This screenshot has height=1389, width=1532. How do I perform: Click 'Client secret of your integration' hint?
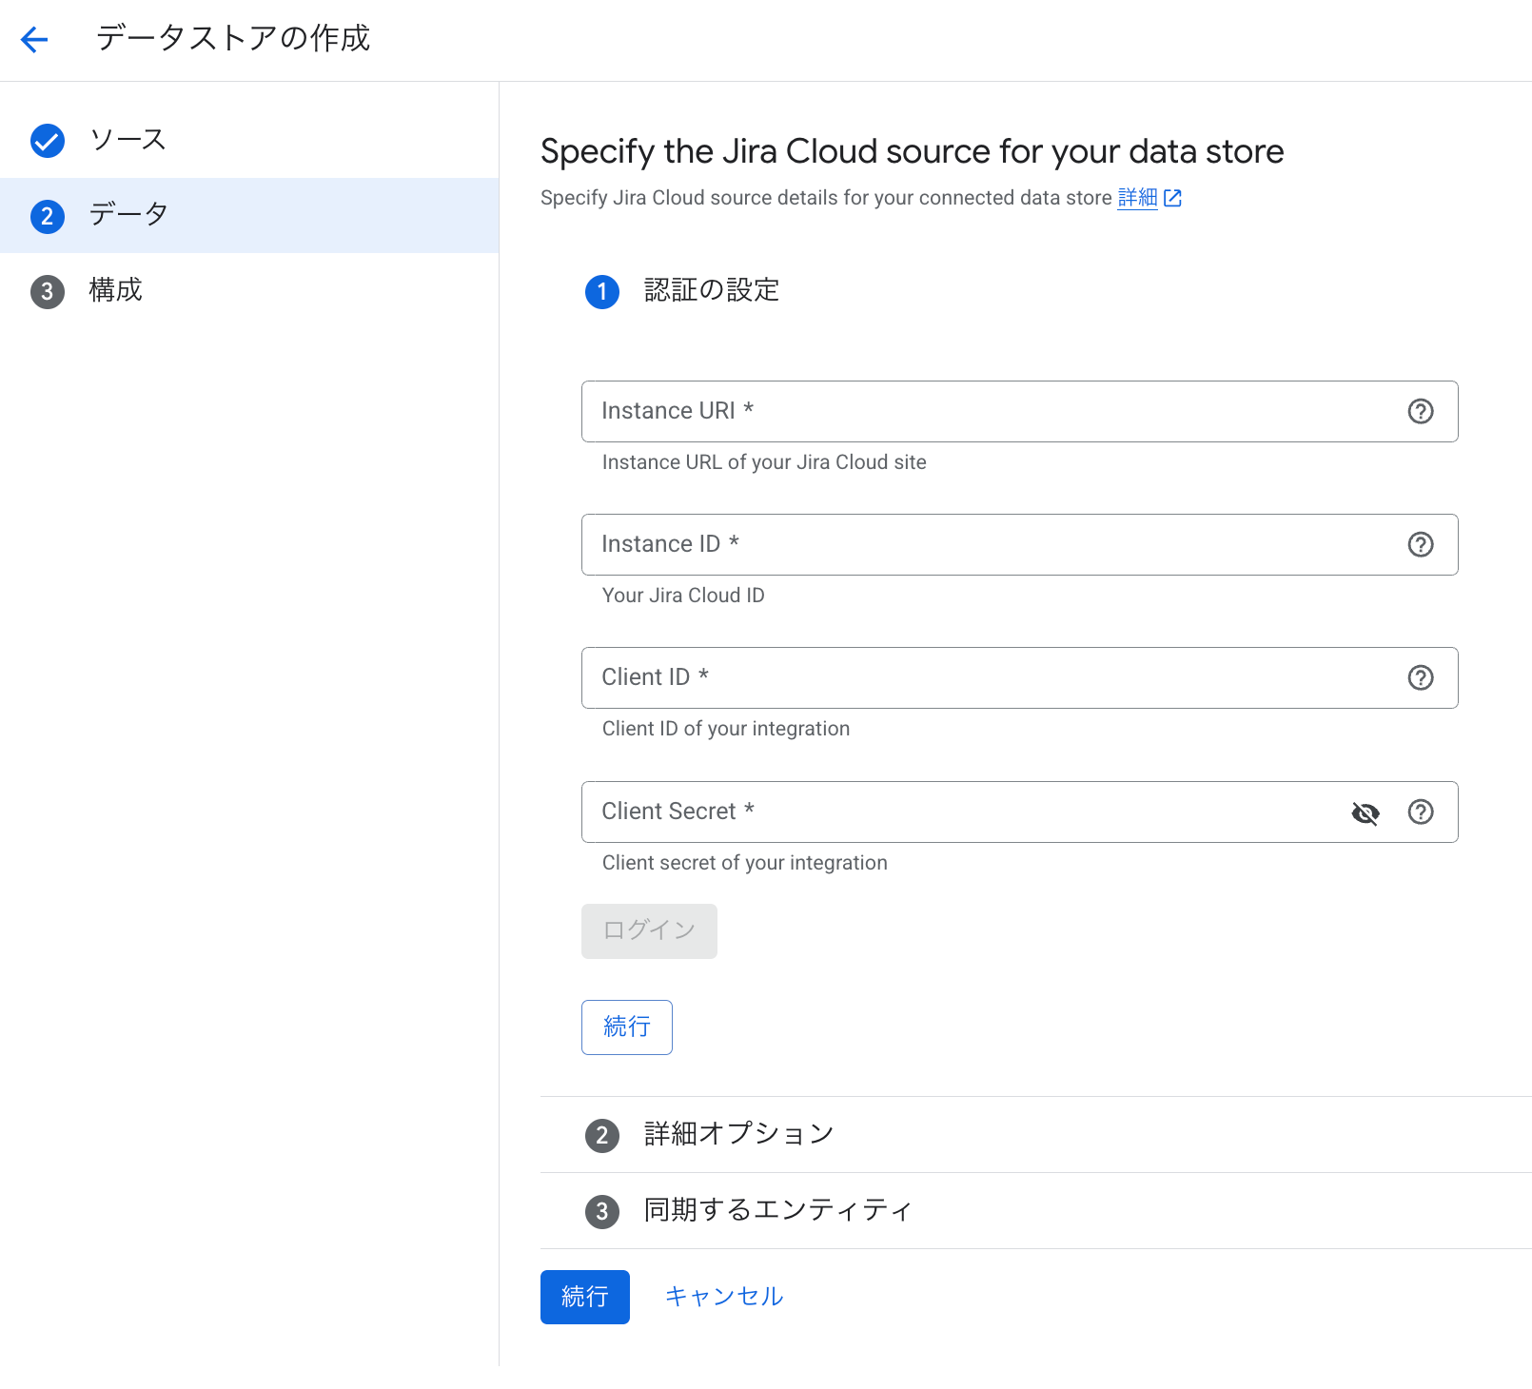[x=744, y=863]
